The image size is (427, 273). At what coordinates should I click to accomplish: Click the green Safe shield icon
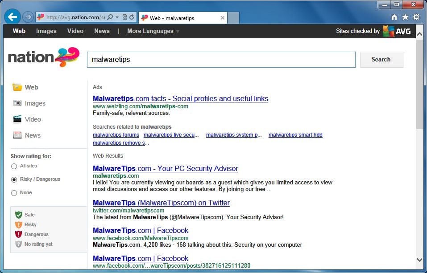(19, 215)
